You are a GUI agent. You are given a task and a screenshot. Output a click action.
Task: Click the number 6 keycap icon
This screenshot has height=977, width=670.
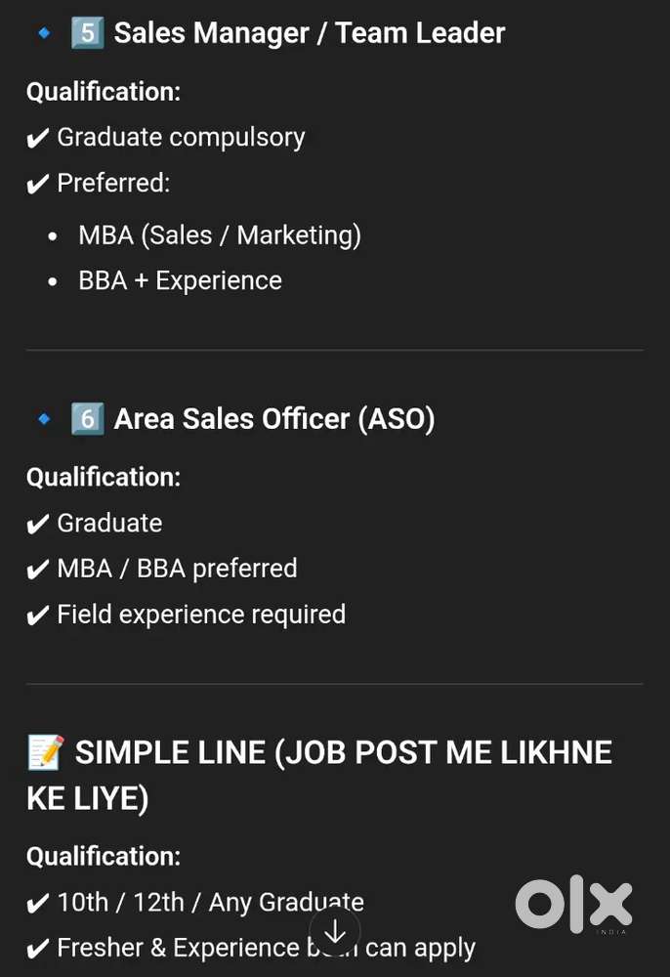(87, 419)
